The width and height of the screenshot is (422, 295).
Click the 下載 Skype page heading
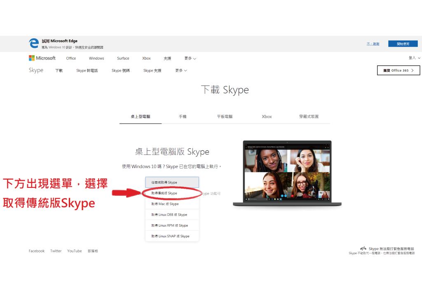tap(225, 90)
